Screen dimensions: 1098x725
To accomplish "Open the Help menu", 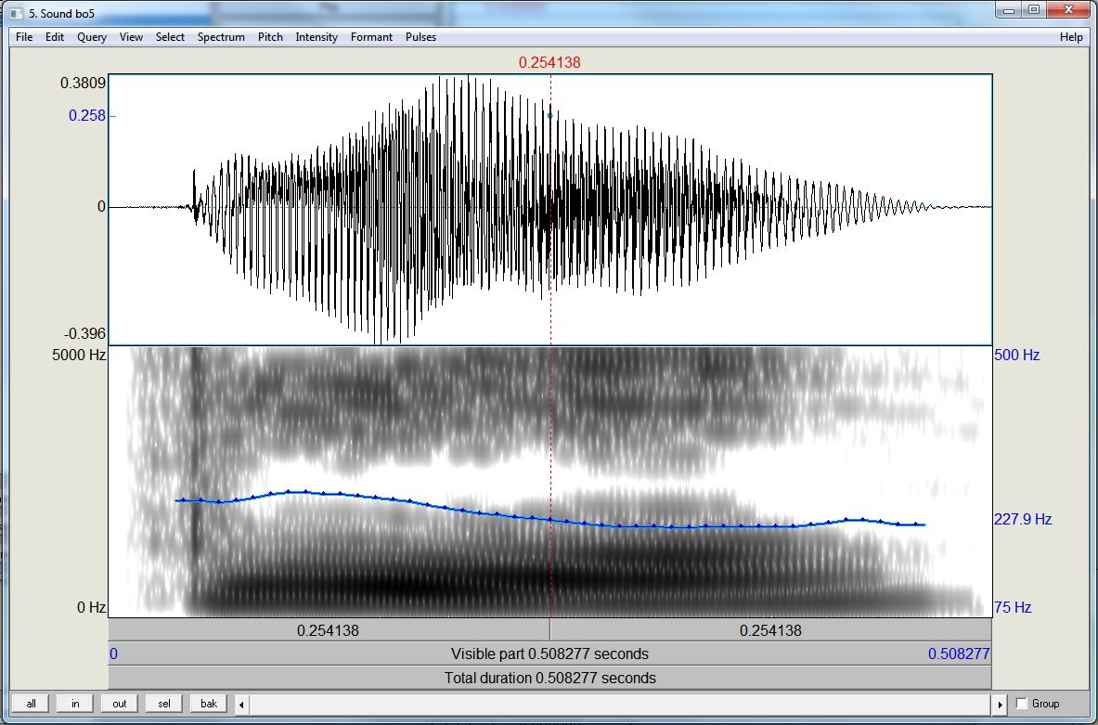I will pyautogui.click(x=1071, y=37).
